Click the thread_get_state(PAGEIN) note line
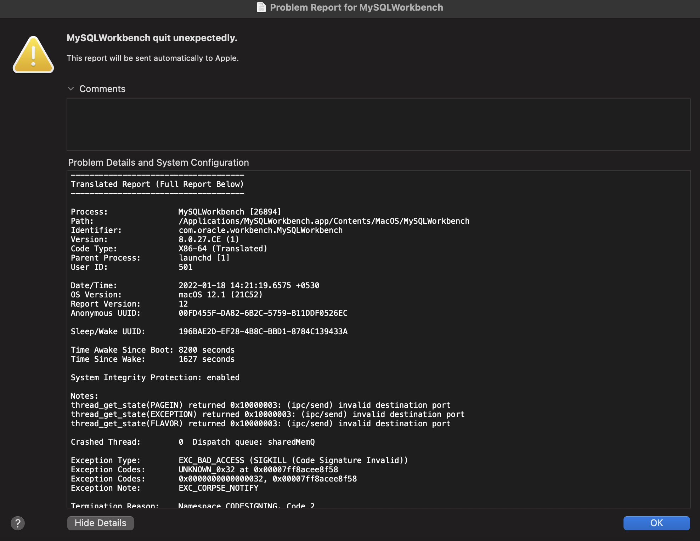 click(x=261, y=405)
